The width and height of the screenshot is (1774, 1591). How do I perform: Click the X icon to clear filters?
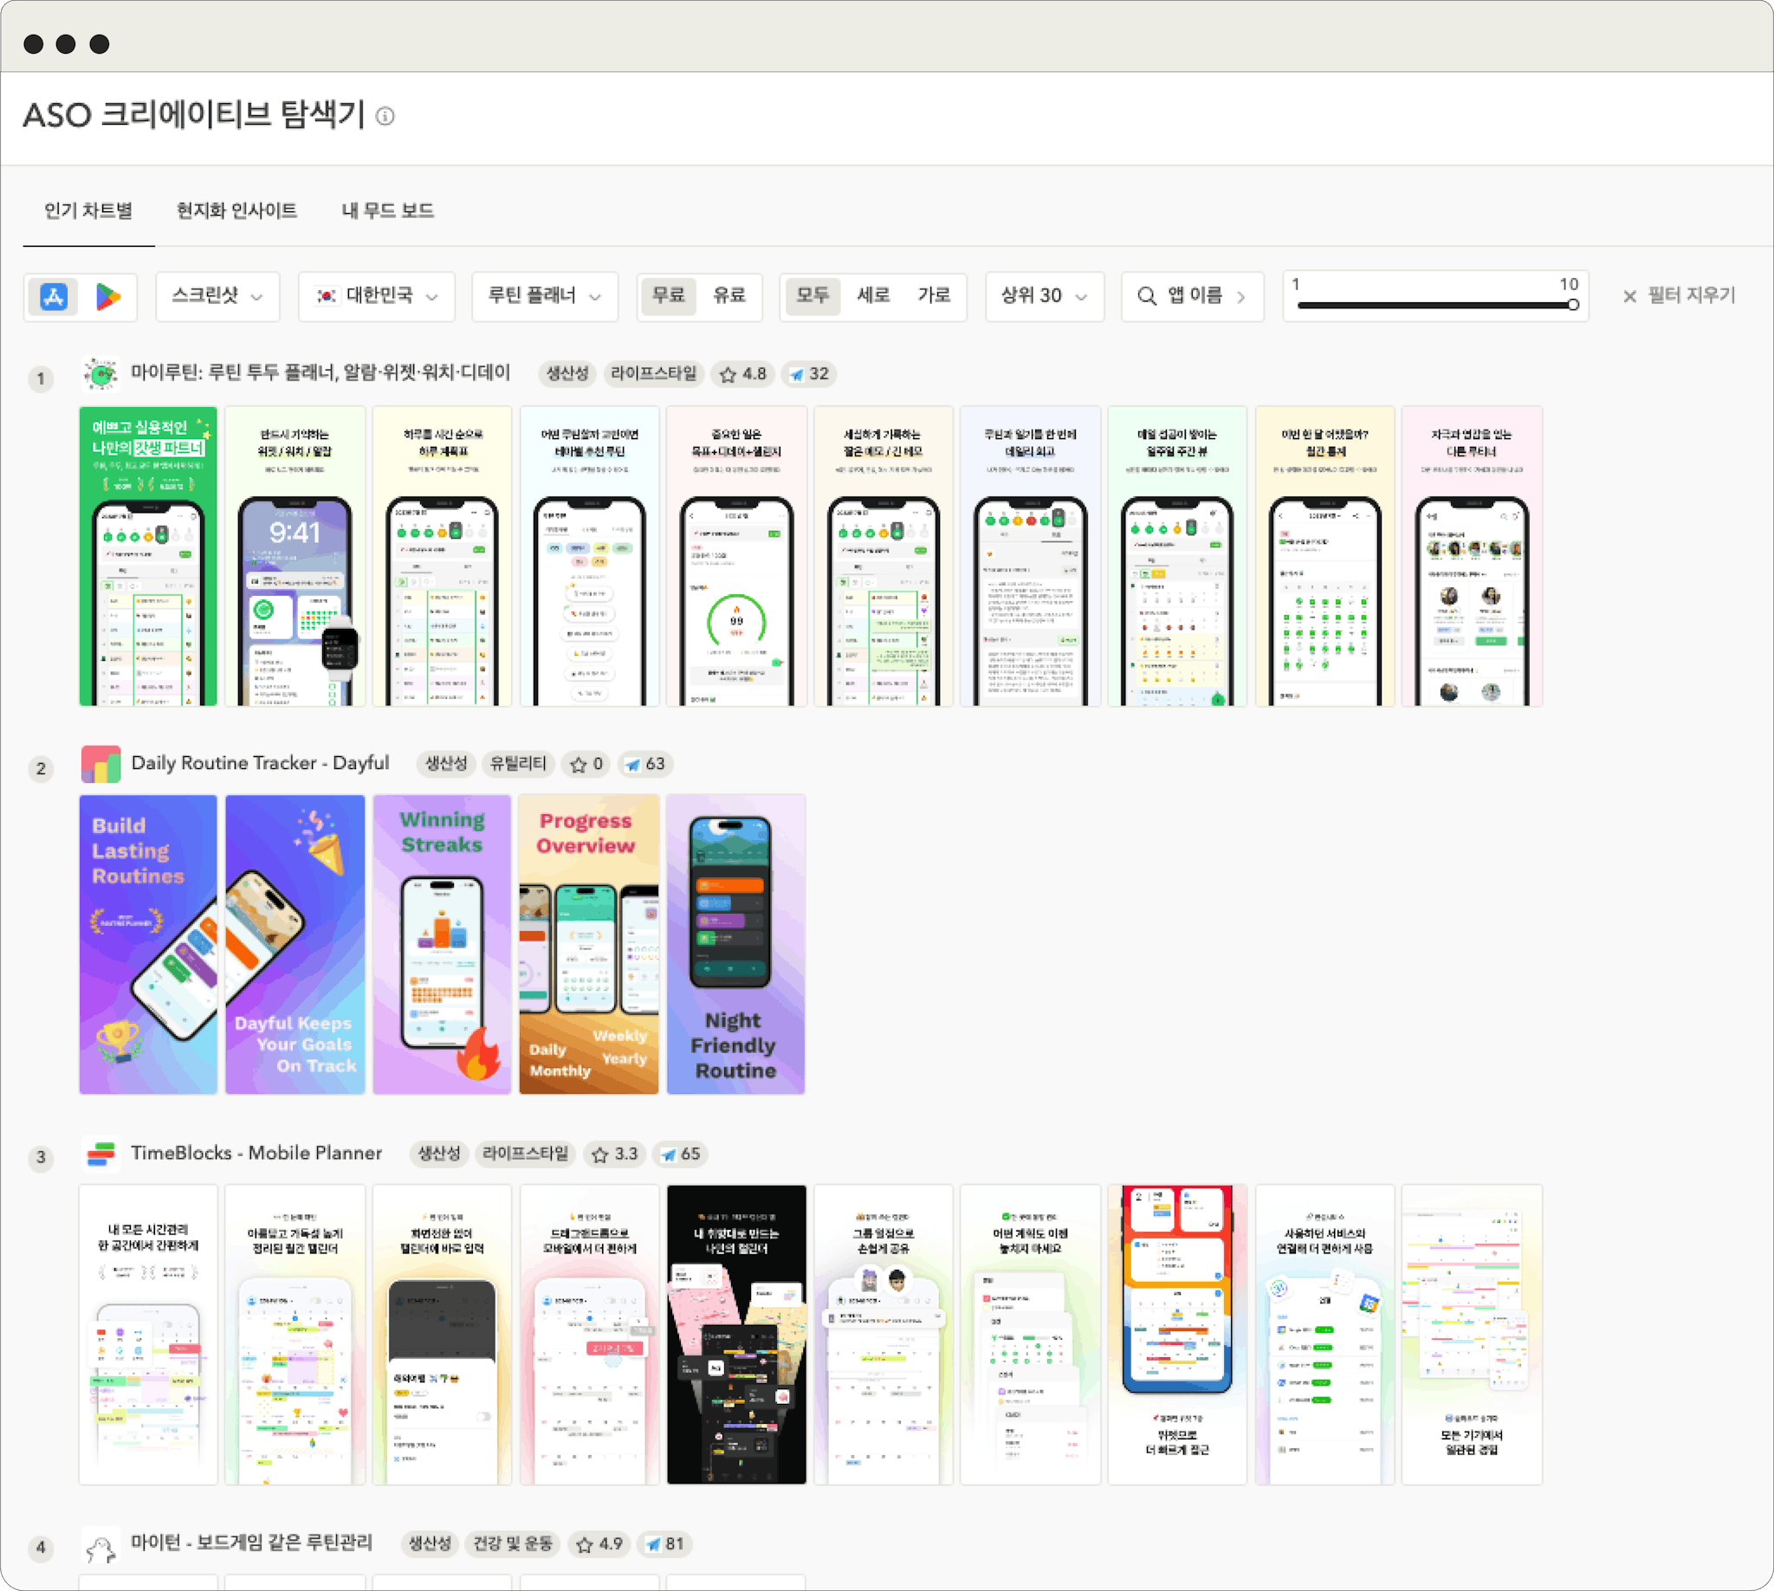click(x=1628, y=297)
